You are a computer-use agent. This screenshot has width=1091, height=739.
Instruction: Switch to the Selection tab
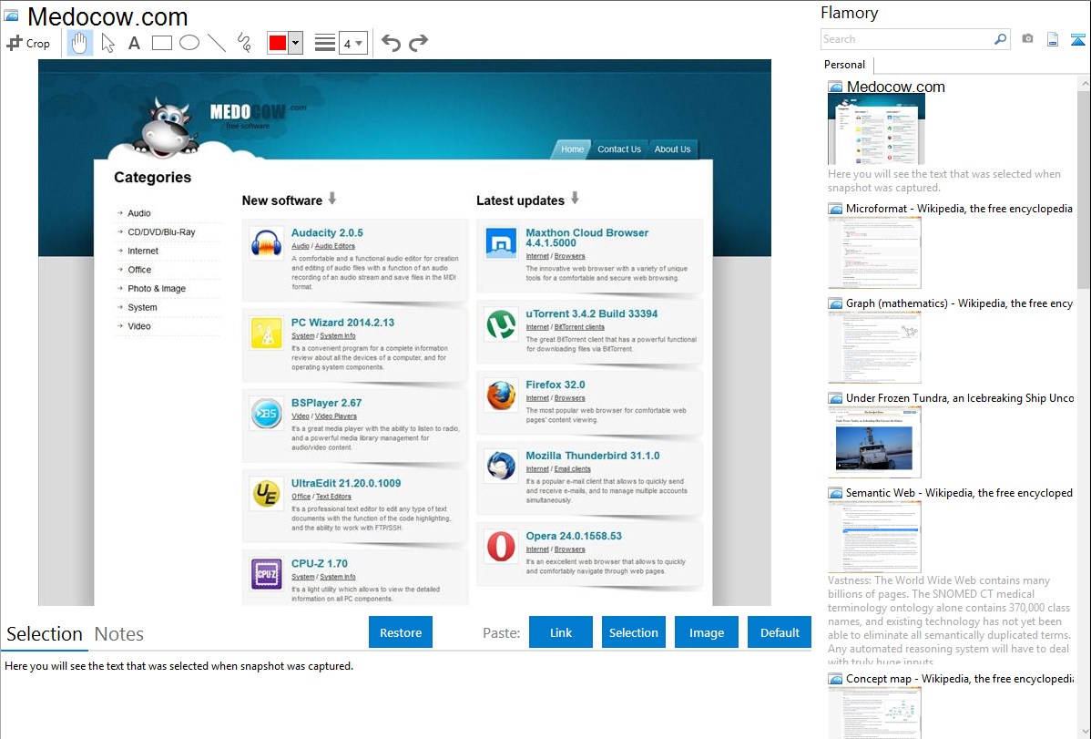45,634
